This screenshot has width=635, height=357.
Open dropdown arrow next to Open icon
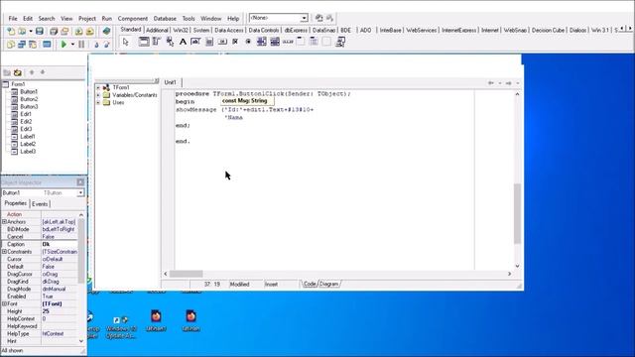tap(31, 32)
